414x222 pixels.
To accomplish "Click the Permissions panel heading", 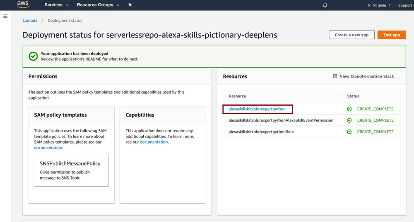I will [43, 76].
